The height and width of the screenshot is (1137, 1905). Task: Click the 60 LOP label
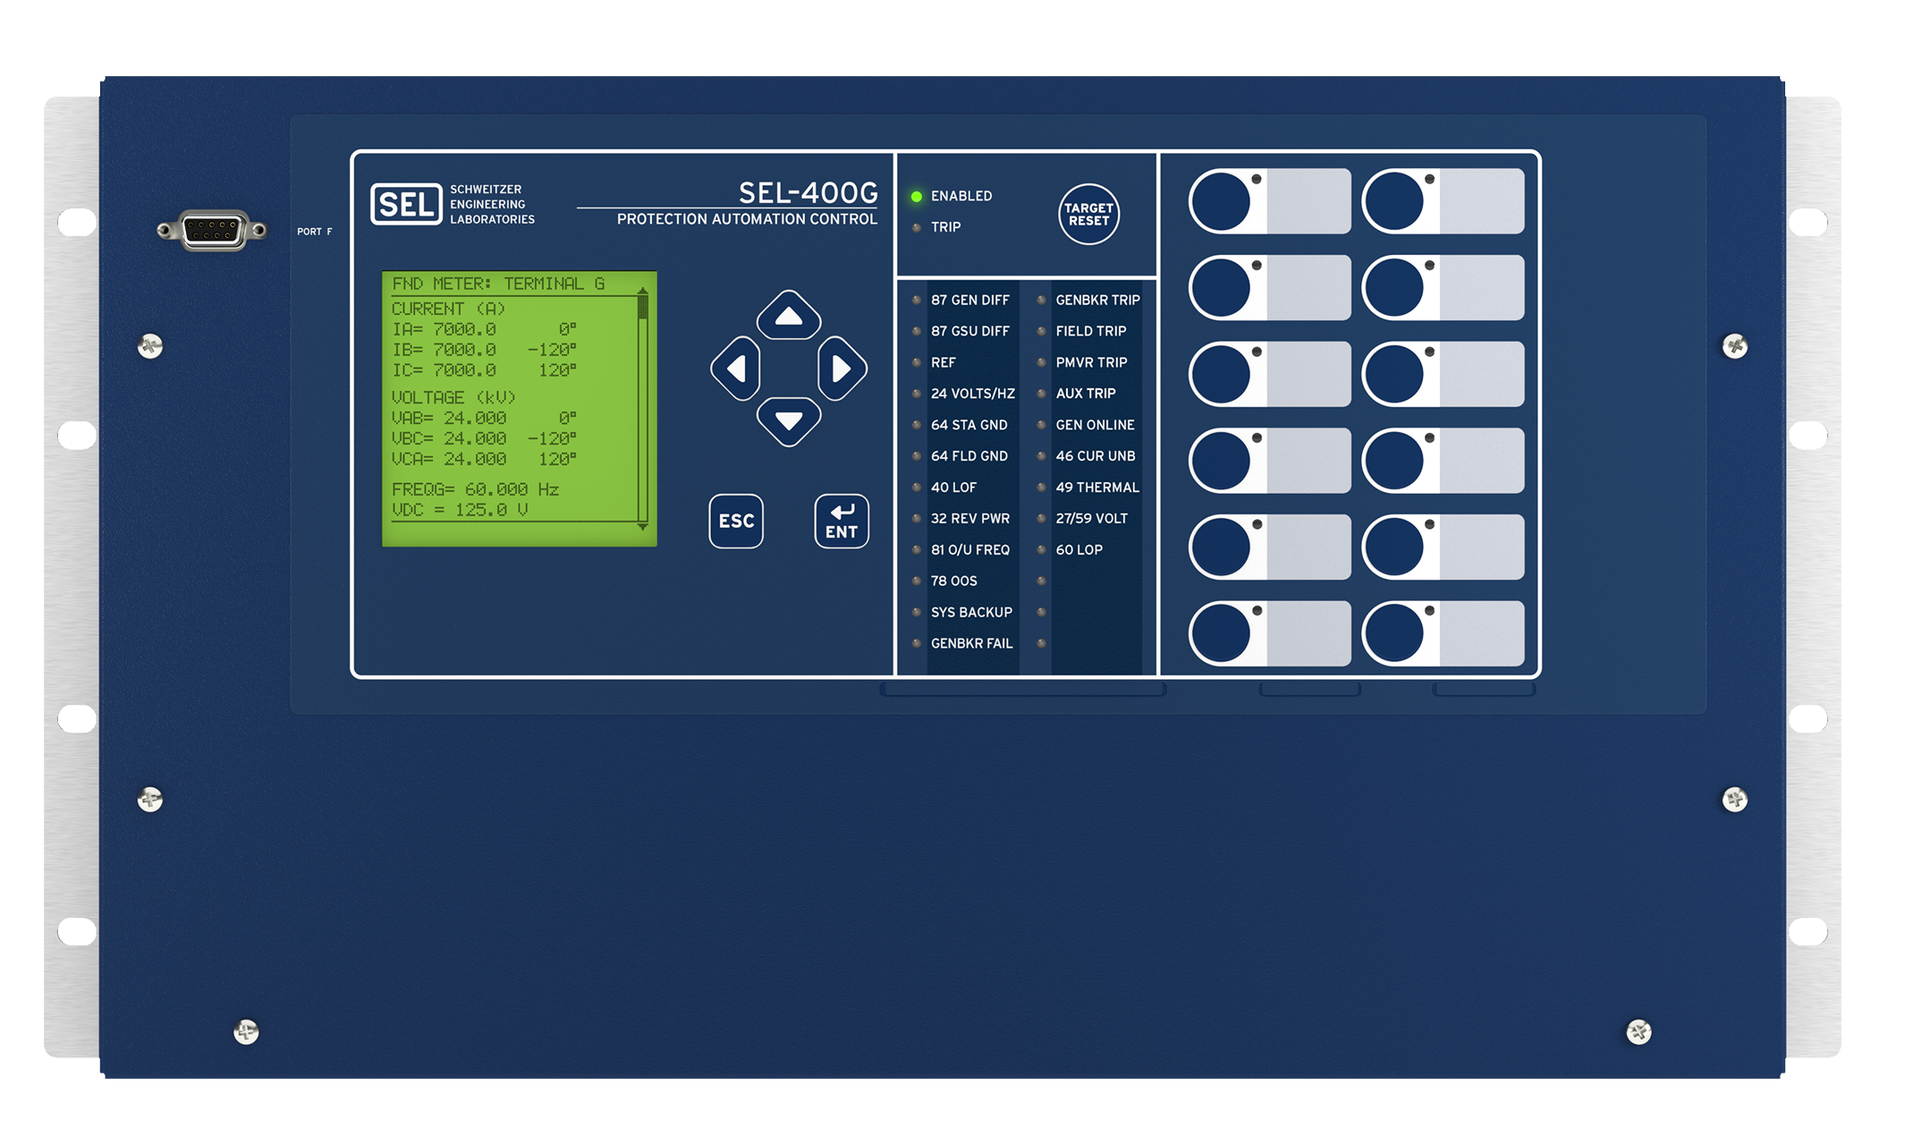pyautogui.click(x=1079, y=550)
